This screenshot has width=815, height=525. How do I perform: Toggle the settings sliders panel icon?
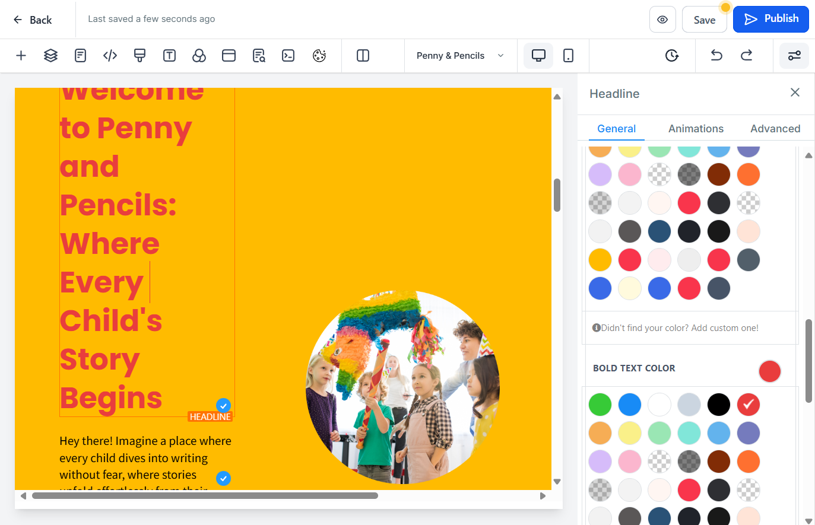click(x=794, y=56)
